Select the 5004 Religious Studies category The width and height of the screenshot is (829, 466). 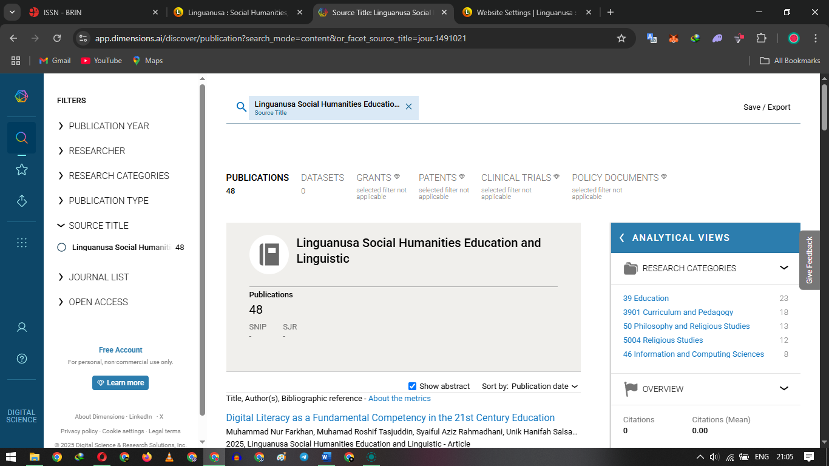point(663,340)
